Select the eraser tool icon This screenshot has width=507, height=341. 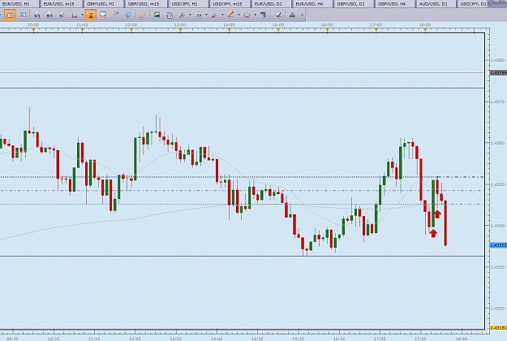pos(278,15)
